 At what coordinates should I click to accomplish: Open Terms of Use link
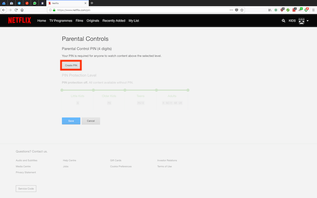click(x=164, y=166)
